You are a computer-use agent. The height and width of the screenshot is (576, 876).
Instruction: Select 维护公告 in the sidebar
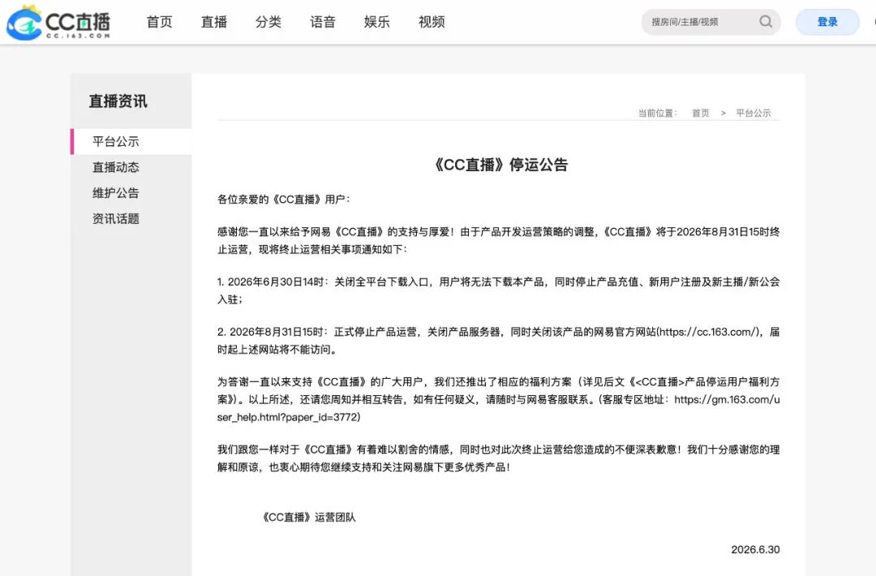(x=116, y=193)
